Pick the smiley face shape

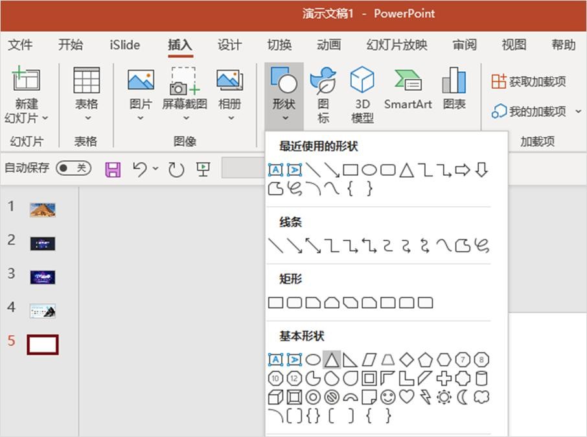[387, 397]
